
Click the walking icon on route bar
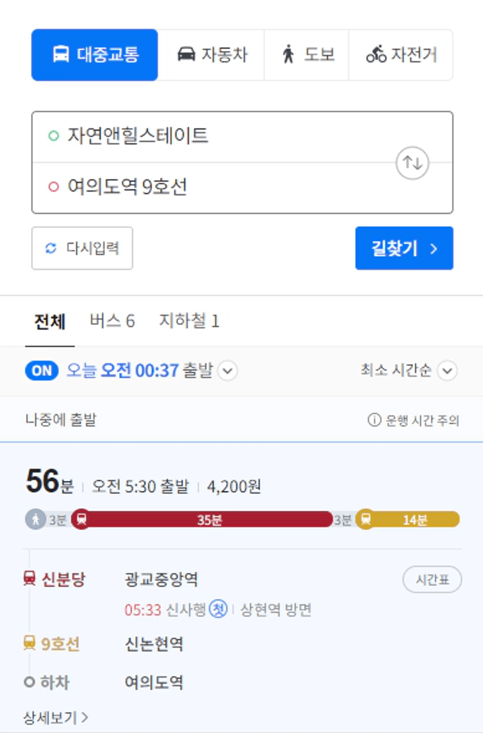pos(36,519)
